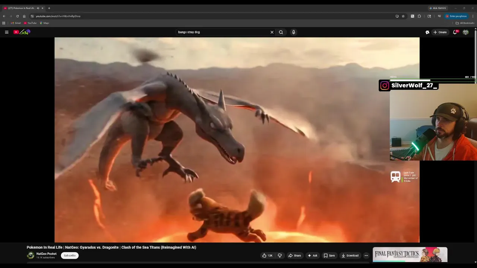Click the icon left of Create button
The image size is (477, 268).
point(427,32)
